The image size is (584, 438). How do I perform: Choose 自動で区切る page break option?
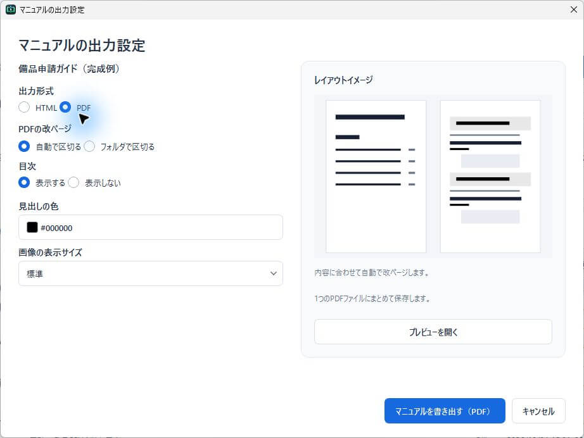(24, 146)
